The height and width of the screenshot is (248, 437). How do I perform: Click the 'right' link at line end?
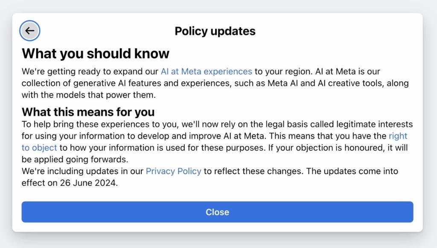tap(398, 136)
